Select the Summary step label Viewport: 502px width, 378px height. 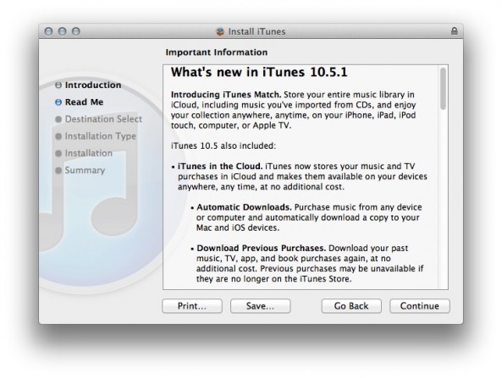tap(85, 171)
